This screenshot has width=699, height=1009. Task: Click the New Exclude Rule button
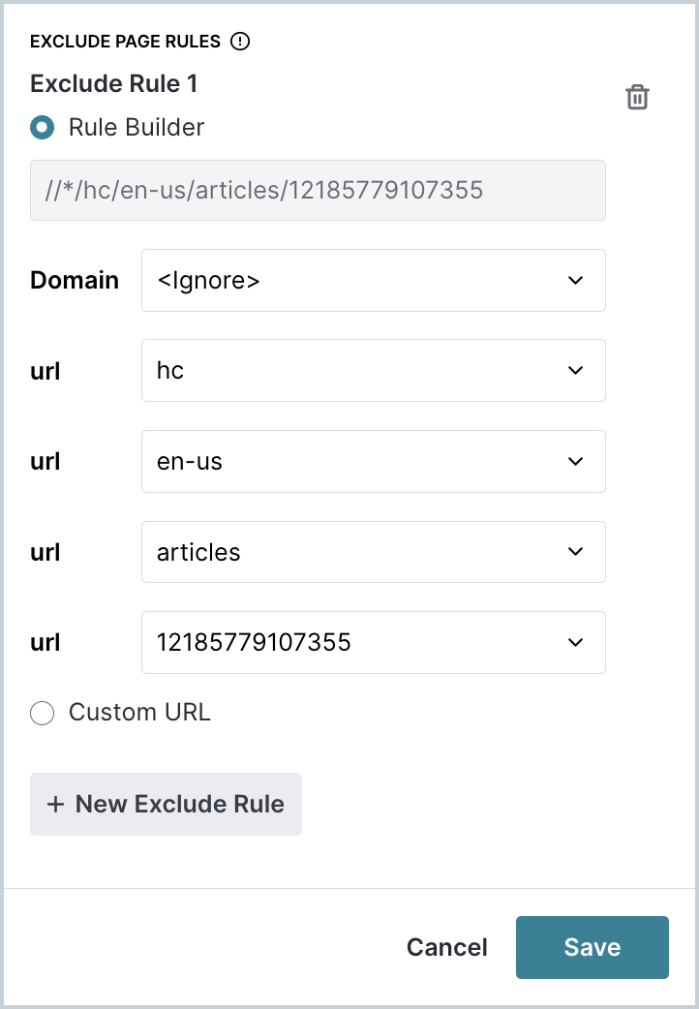click(167, 805)
